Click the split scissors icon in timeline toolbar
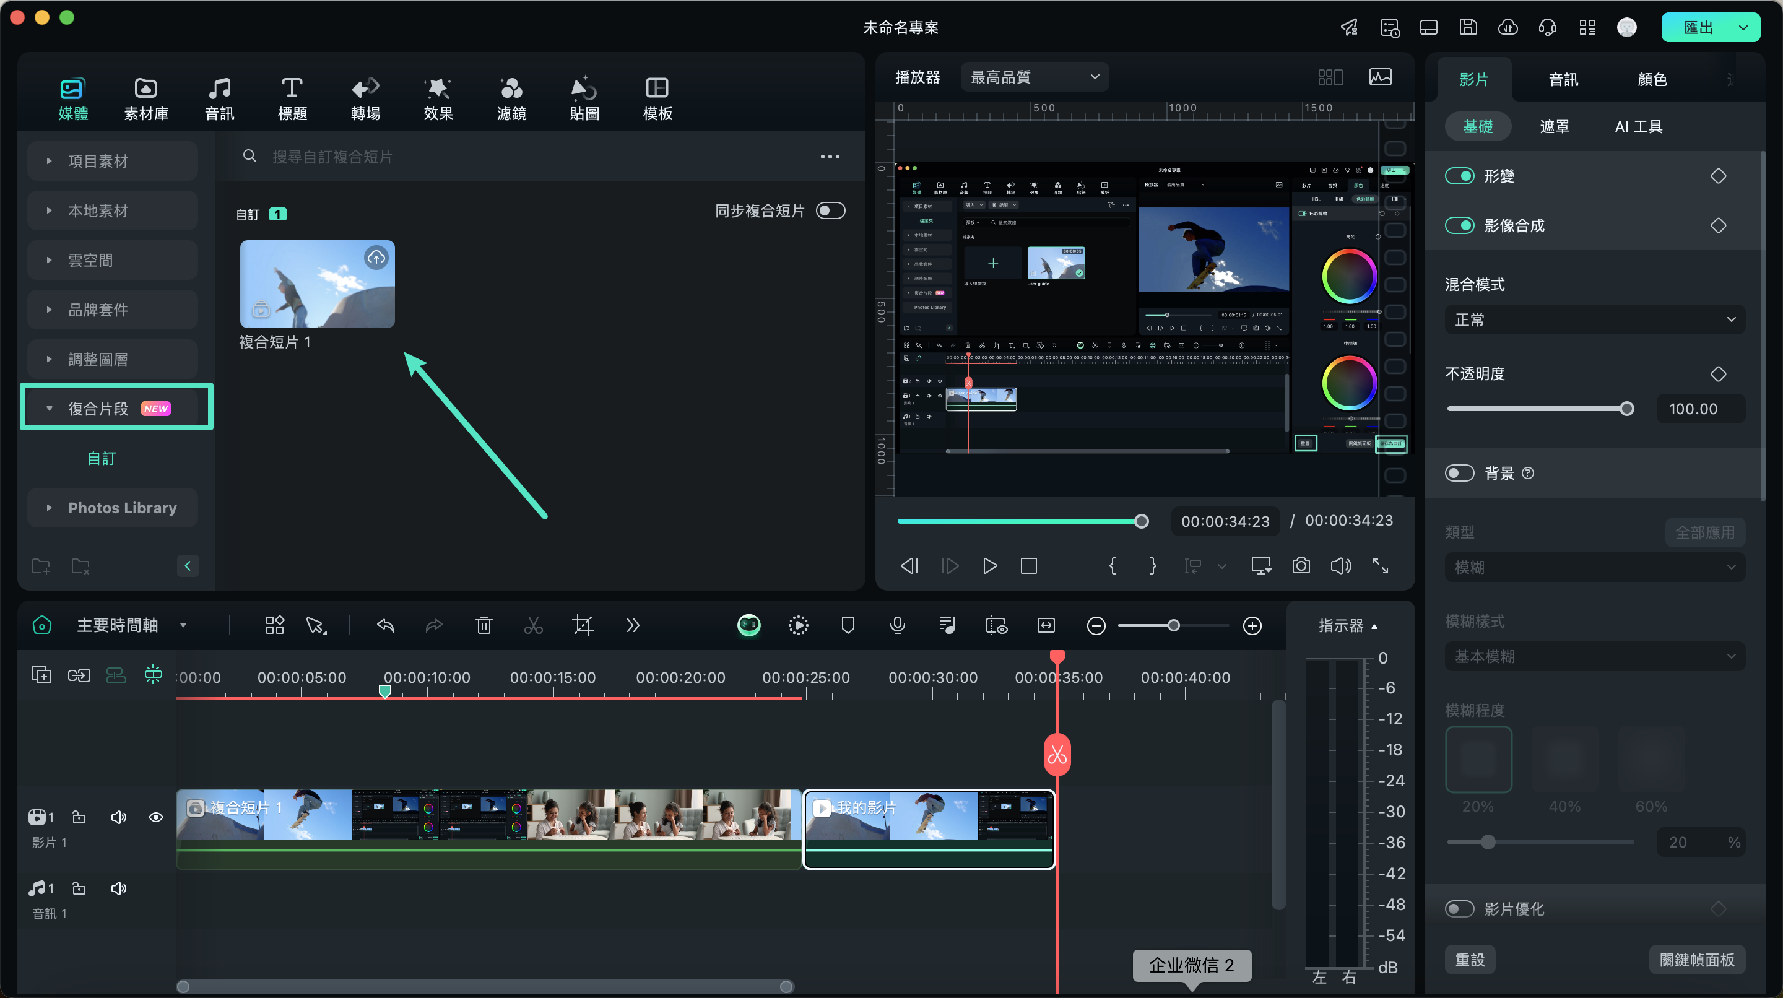Screen dimensions: 1783x998 tap(533, 626)
